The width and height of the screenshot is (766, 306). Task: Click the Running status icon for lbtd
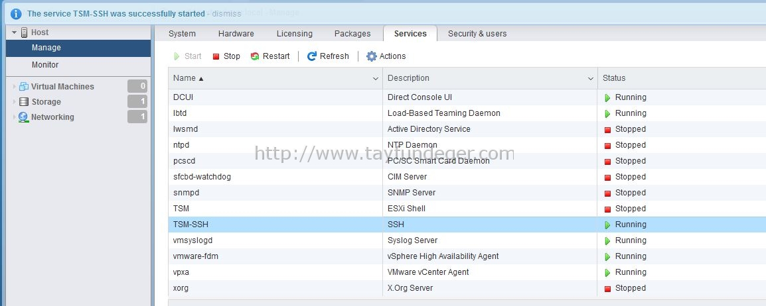tap(608, 113)
